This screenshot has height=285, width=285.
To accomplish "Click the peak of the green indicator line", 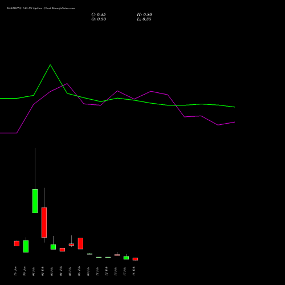I will click(x=50, y=65).
